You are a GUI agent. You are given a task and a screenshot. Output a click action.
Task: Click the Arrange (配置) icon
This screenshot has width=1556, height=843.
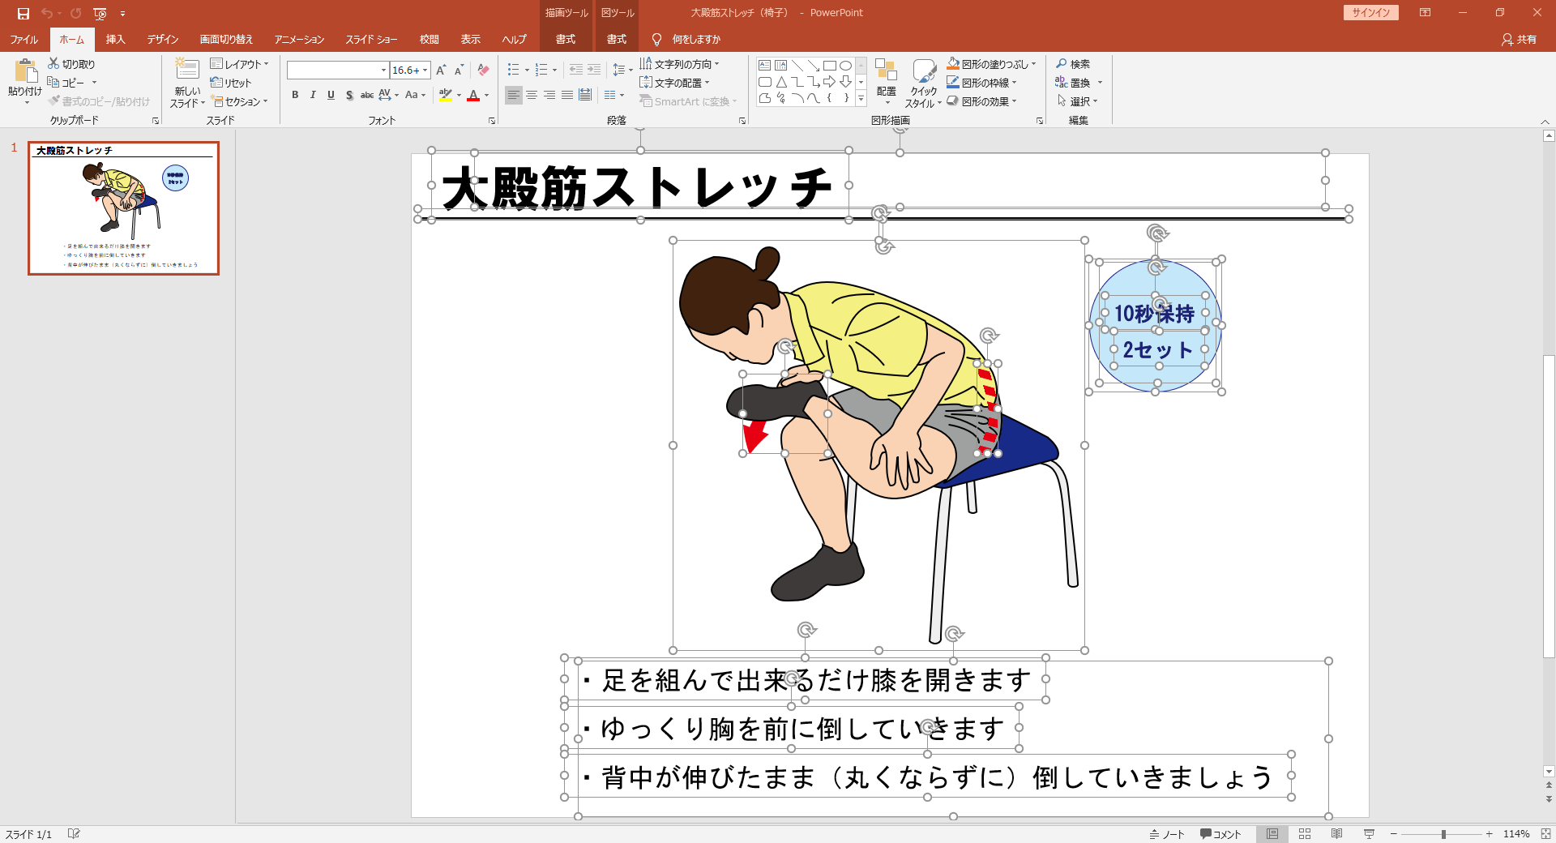886,73
